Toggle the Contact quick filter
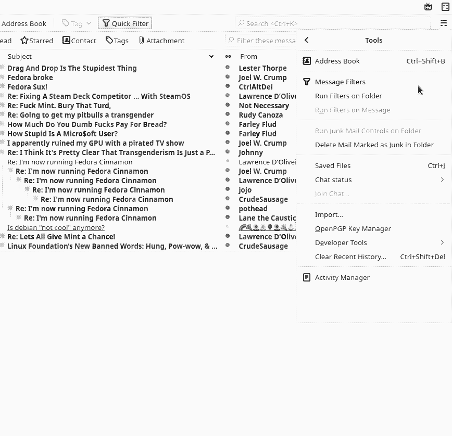 [79, 41]
